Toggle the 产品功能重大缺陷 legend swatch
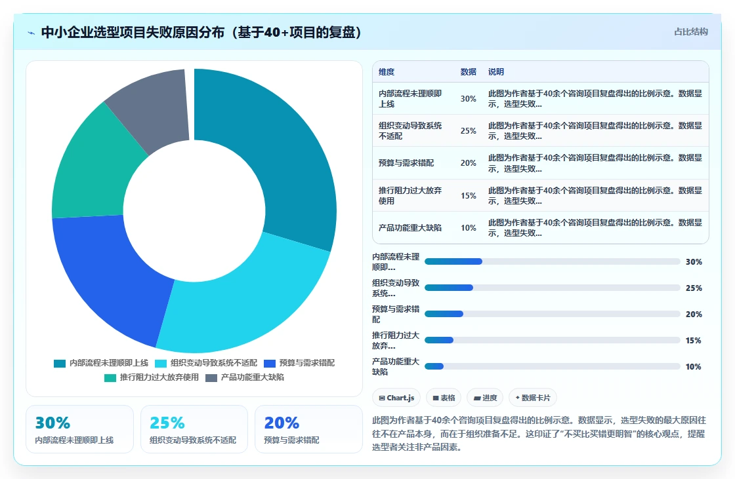This screenshot has height=479, width=735. point(211,378)
